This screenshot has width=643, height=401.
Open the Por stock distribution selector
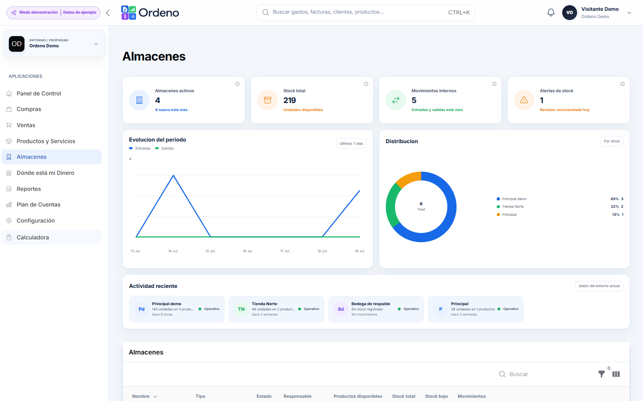click(612, 141)
